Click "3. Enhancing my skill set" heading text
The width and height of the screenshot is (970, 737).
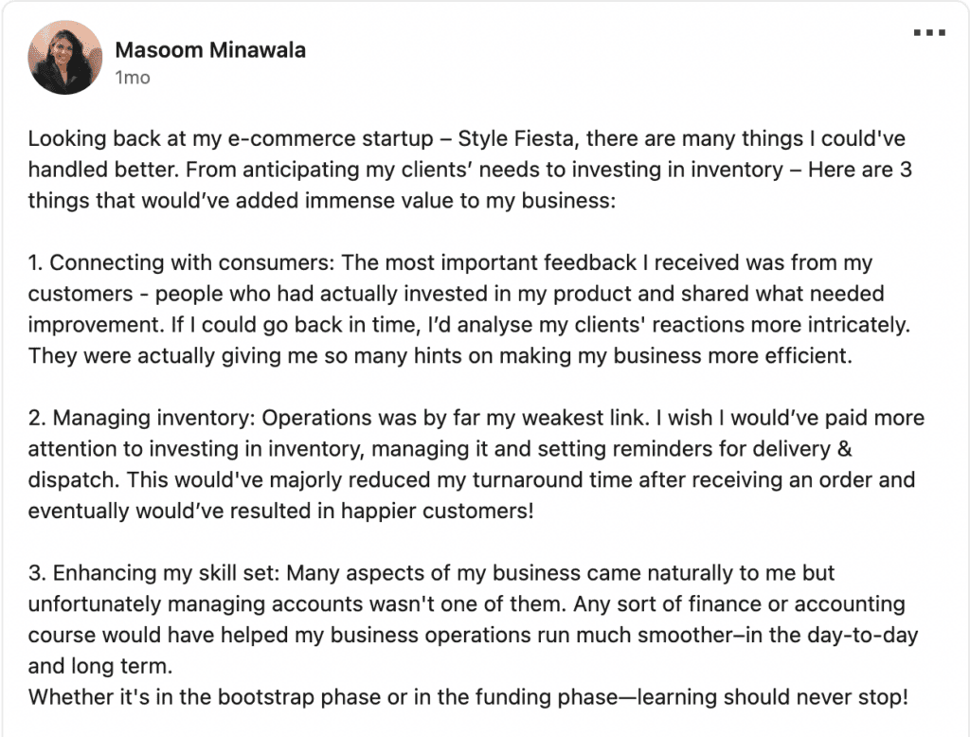(154, 573)
